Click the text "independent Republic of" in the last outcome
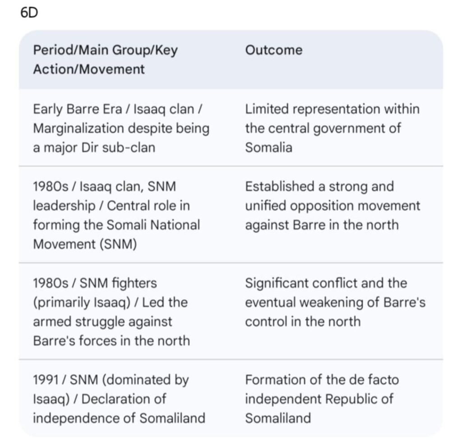 click(x=319, y=399)
